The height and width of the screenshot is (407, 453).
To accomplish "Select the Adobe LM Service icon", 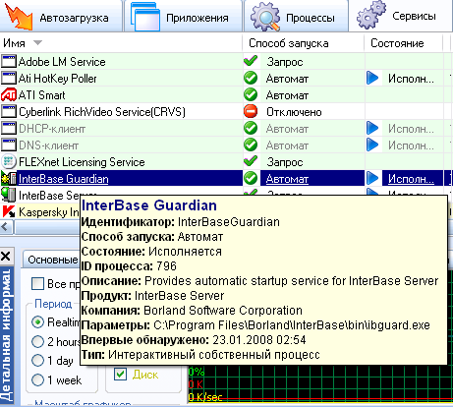I will click(x=9, y=62).
